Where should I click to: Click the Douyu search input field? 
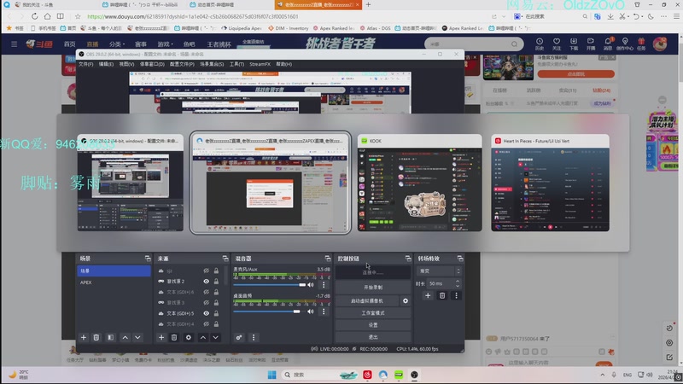tap(470, 44)
